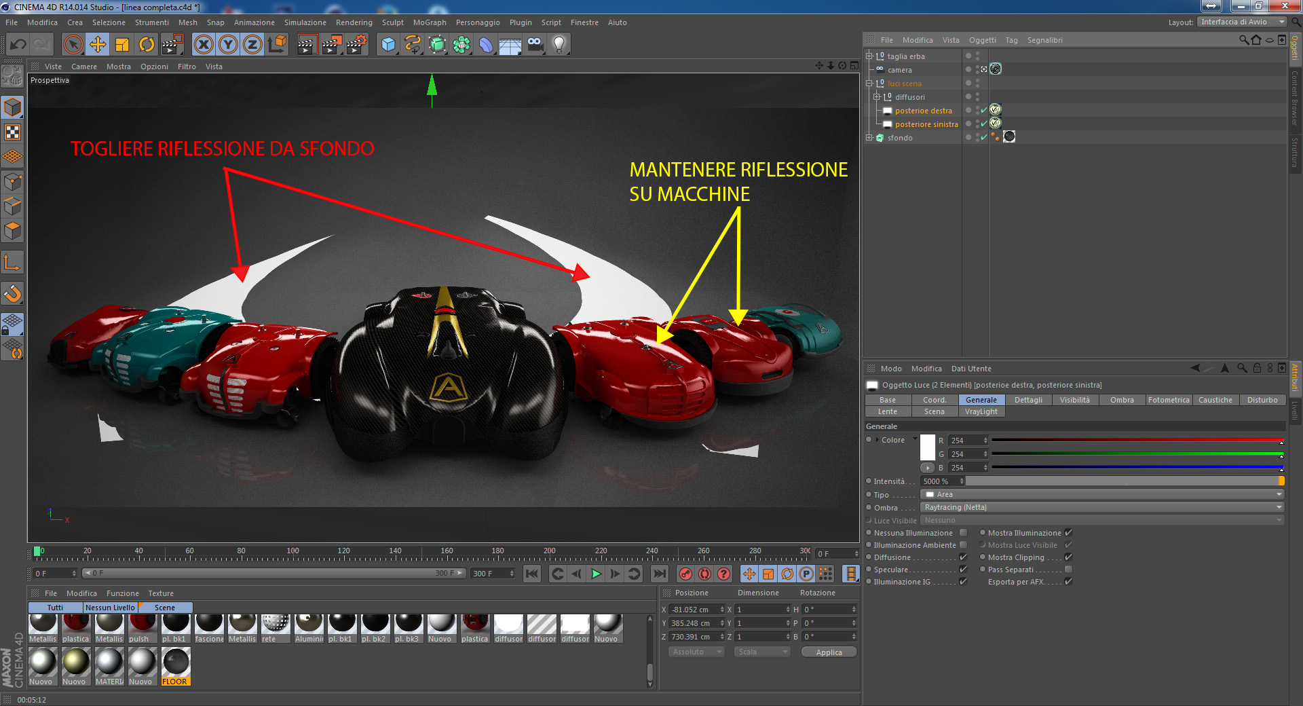Click the X position input field
Image resolution: width=1303 pixels, height=706 pixels.
point(695,610)
